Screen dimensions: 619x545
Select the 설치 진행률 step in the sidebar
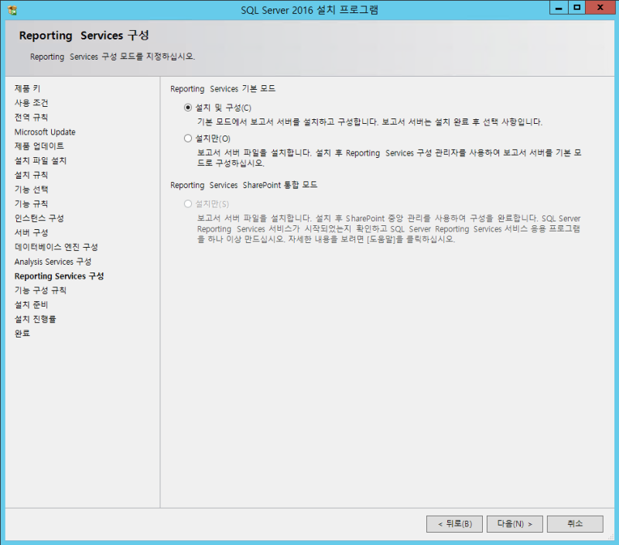click(35, 319)
